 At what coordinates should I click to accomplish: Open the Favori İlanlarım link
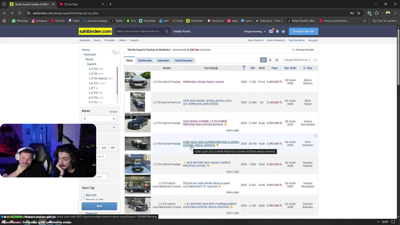coord(256,40)
